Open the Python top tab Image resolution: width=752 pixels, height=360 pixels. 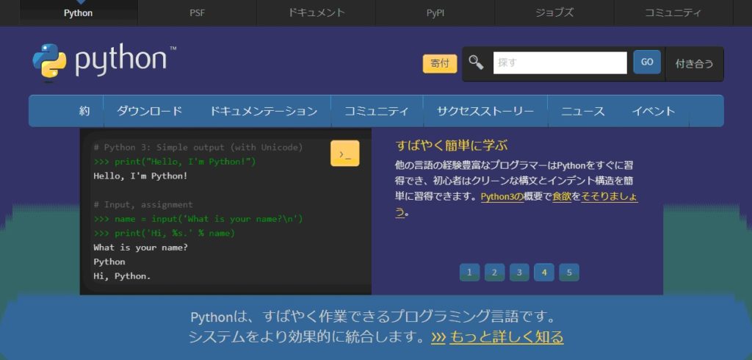pyautogui.click(x=78, y=13)
